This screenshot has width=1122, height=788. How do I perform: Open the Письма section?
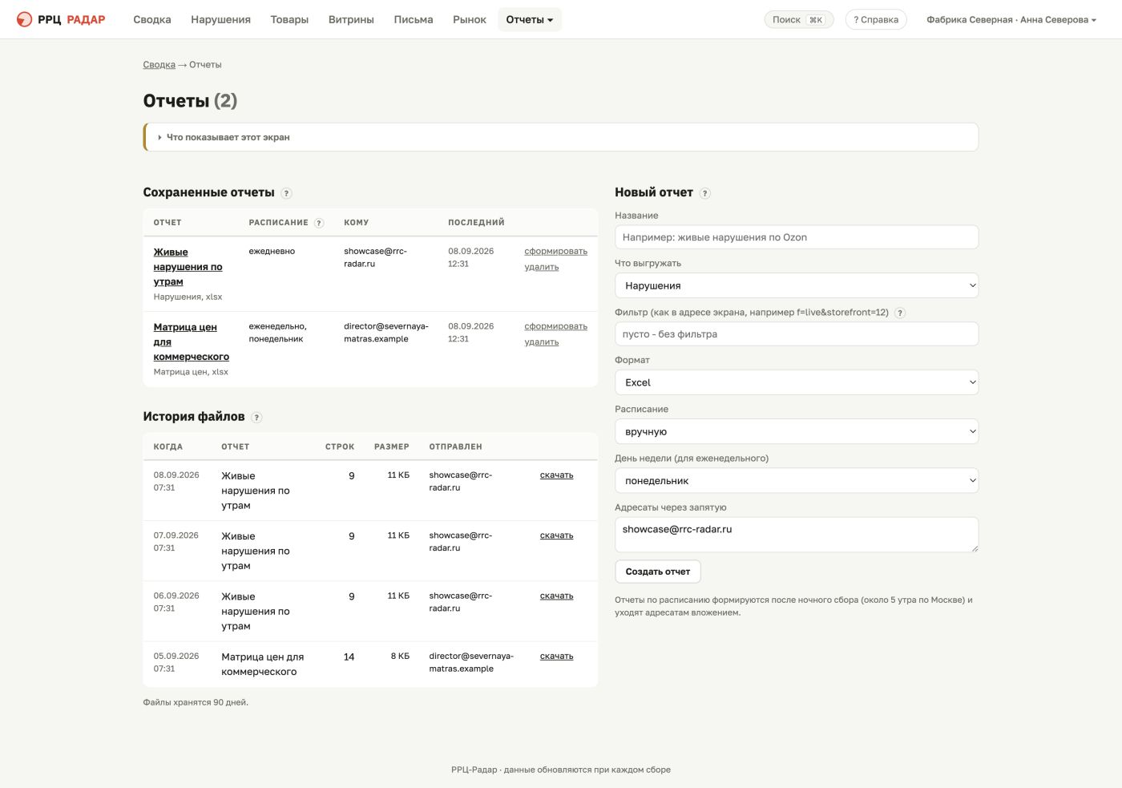tap(414, 19)
